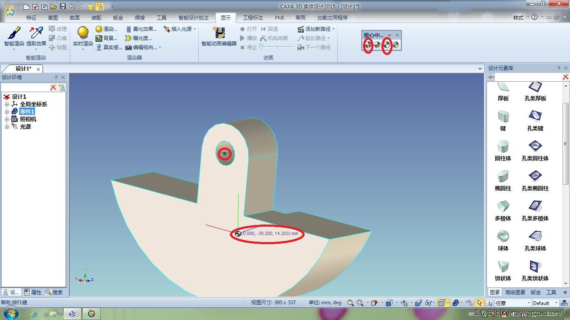
Task: Insert the 孔类圆柱体 shape from library
Action: 535,146
